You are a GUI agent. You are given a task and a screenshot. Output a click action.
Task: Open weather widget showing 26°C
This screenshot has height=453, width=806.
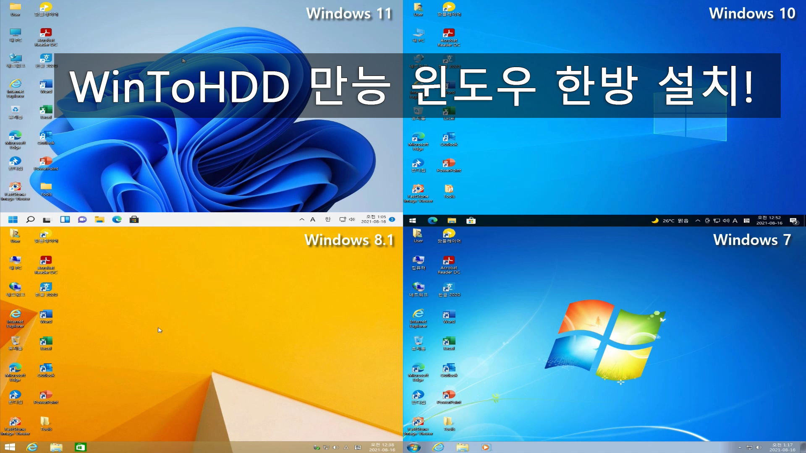[670, 221]
